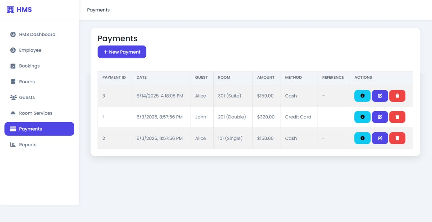Click the Rooms door icon
This screenshot has height=222, width=432.
[13, 82]
